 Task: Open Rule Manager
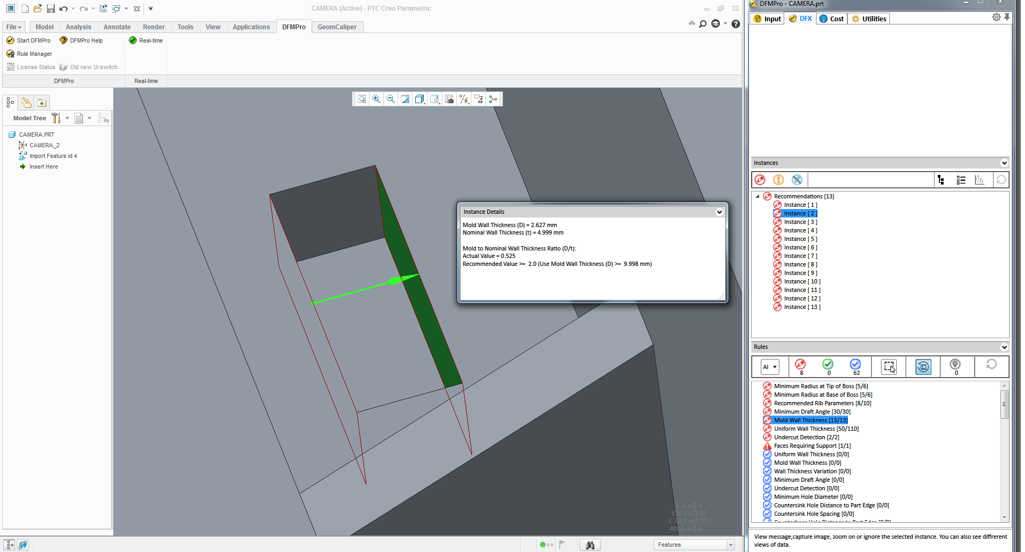click(29, 54)
